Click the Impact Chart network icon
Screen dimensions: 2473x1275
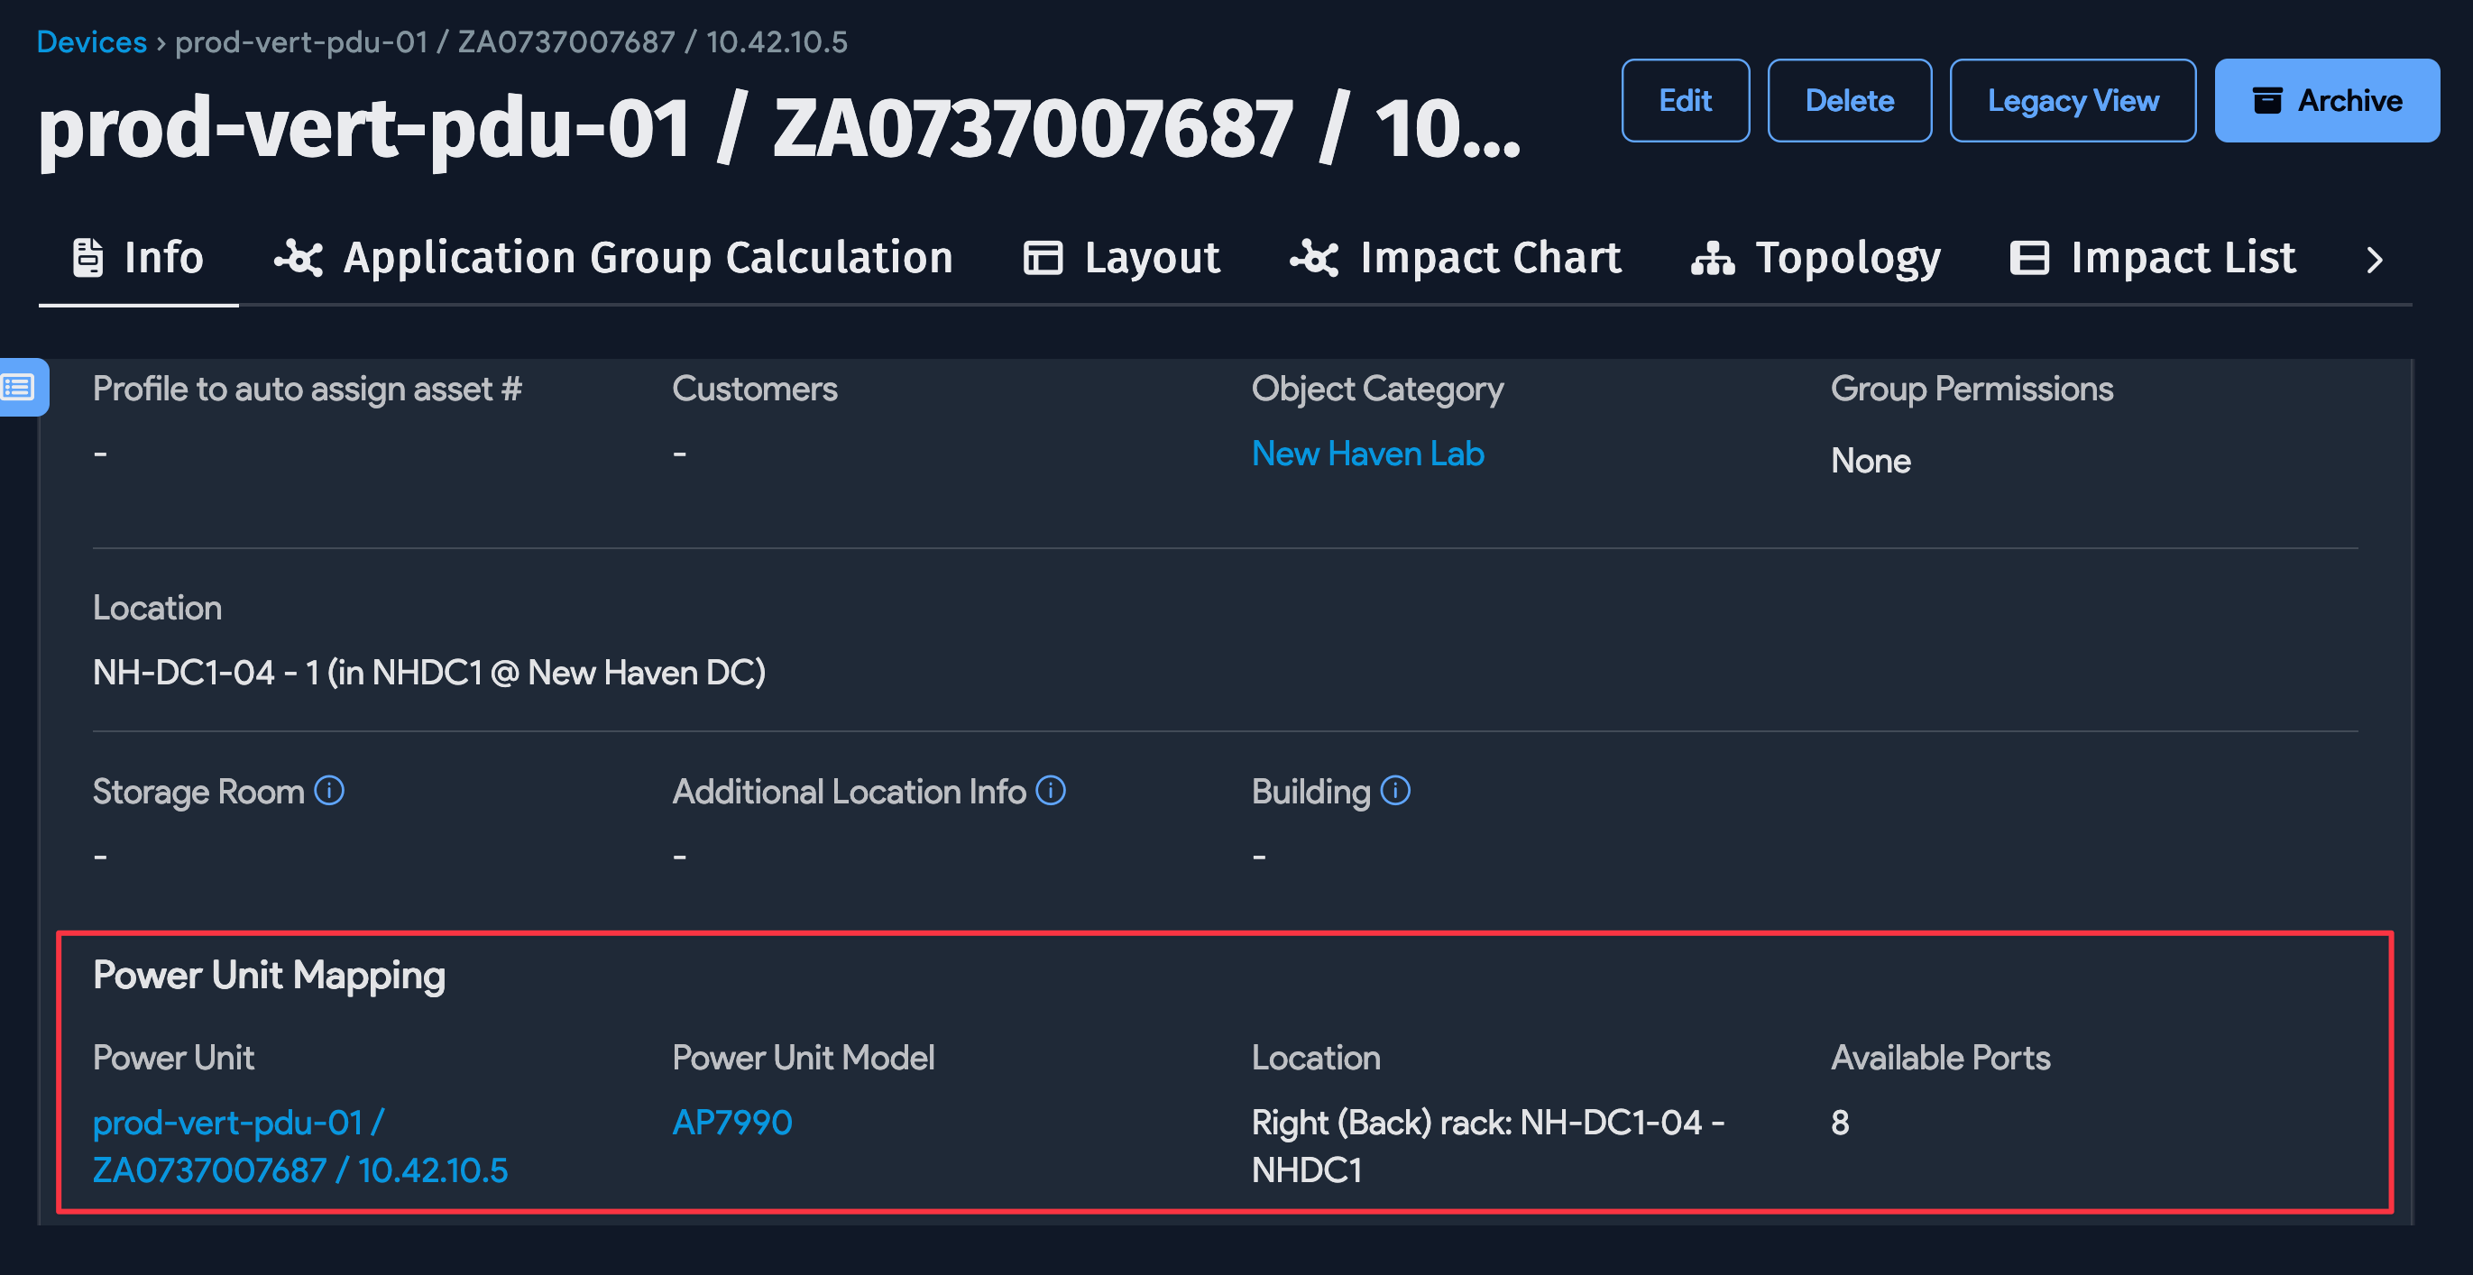[1314, 257]
